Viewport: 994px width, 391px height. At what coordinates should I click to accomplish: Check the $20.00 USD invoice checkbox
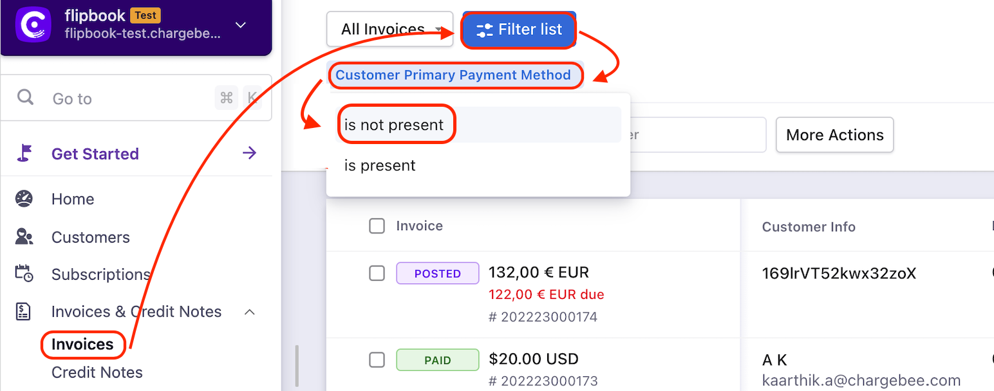pos(377,360)
